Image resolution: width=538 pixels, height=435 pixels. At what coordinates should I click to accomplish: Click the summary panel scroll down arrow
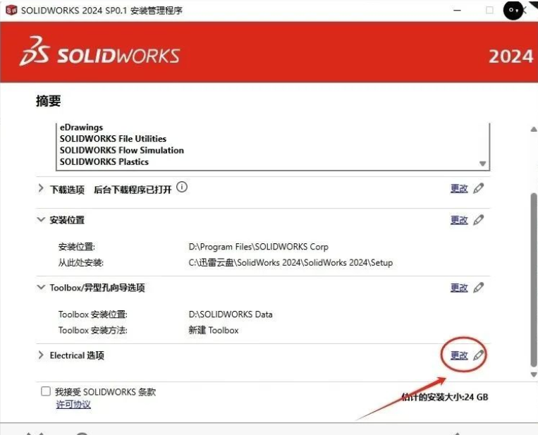pos(534,374)
